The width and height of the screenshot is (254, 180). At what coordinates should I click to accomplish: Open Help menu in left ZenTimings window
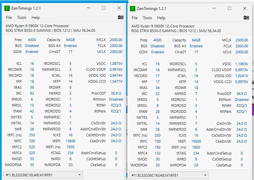pyautogui.click(x=35, y=18)
